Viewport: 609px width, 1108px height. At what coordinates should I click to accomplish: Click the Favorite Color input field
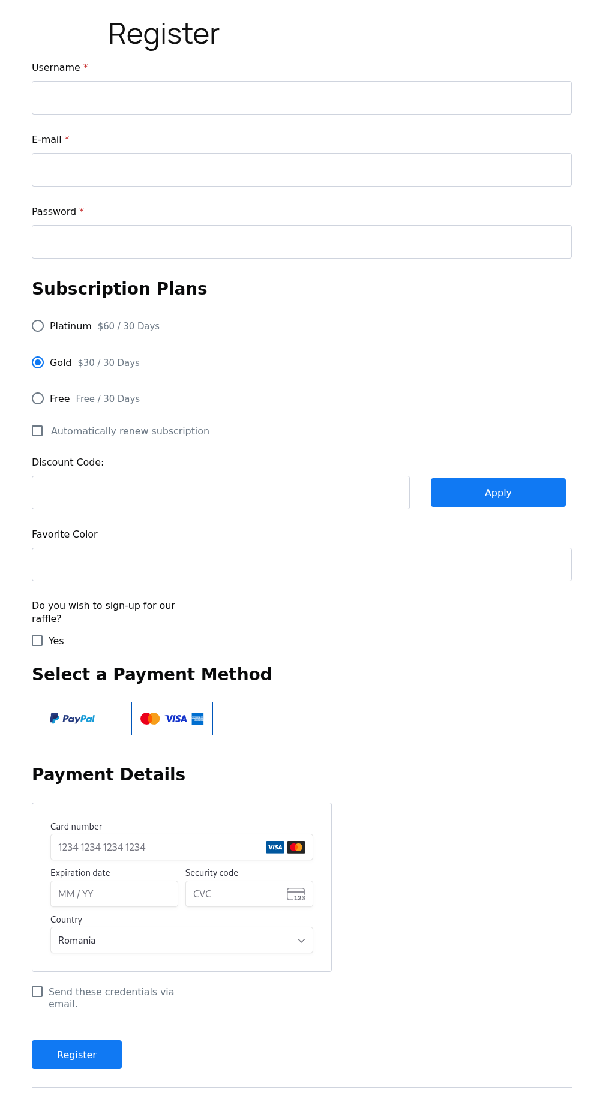tap(302, 564)
